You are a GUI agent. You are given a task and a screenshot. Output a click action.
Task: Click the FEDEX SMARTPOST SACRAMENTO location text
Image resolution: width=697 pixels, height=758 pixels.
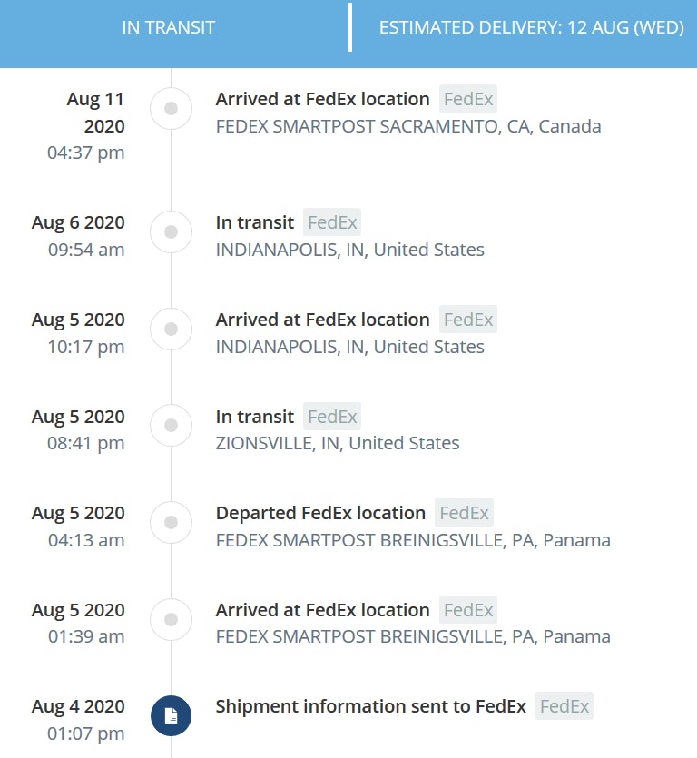(408, 126)
